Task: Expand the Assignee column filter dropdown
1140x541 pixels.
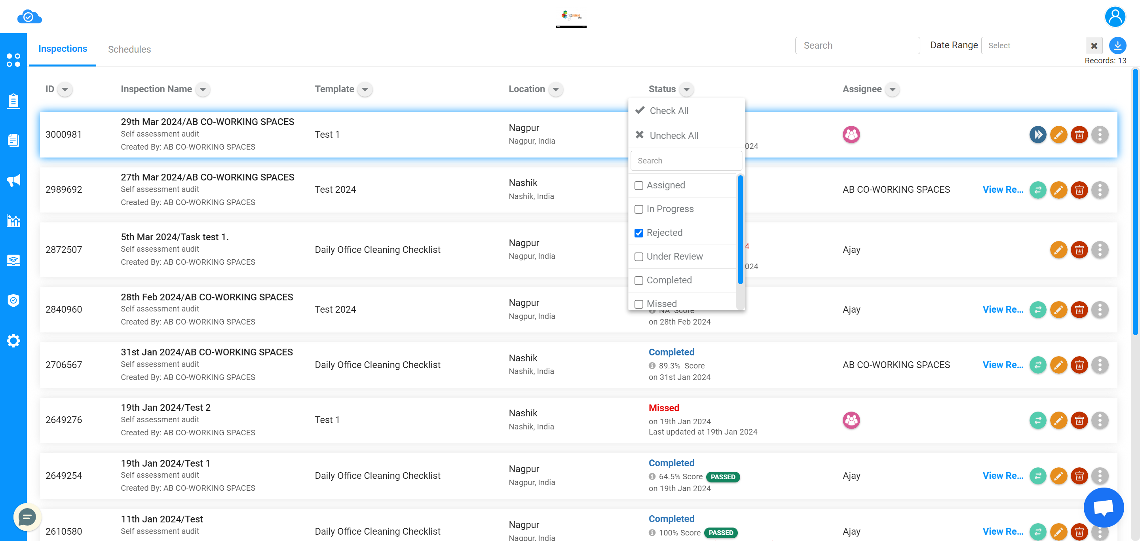Action: (x=892, y=89)
